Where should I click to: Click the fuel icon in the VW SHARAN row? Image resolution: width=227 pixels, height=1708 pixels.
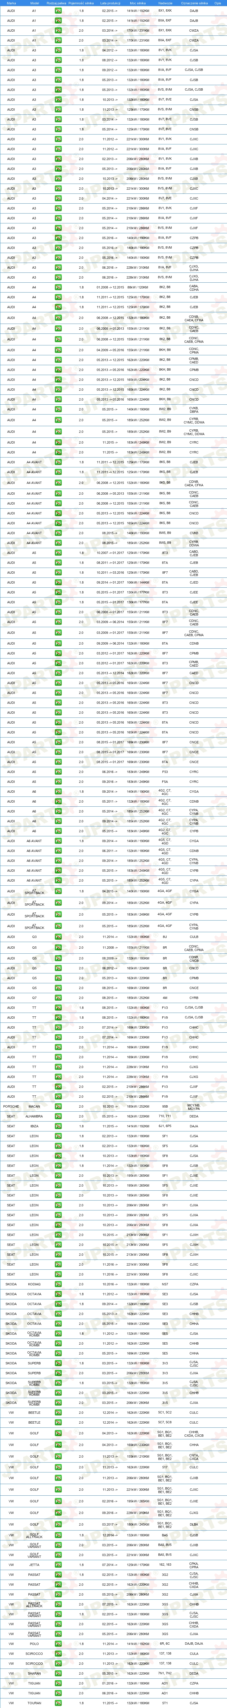click(x=58, y=1673)
